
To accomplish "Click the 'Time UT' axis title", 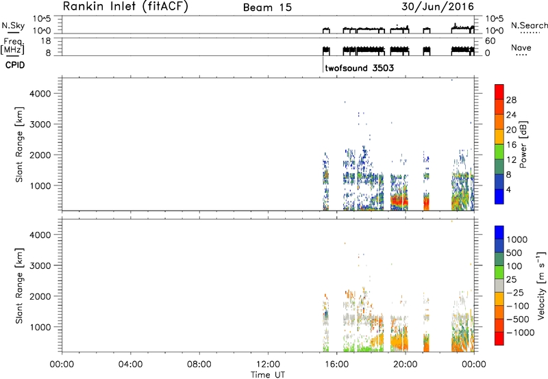I will (268, 375).
